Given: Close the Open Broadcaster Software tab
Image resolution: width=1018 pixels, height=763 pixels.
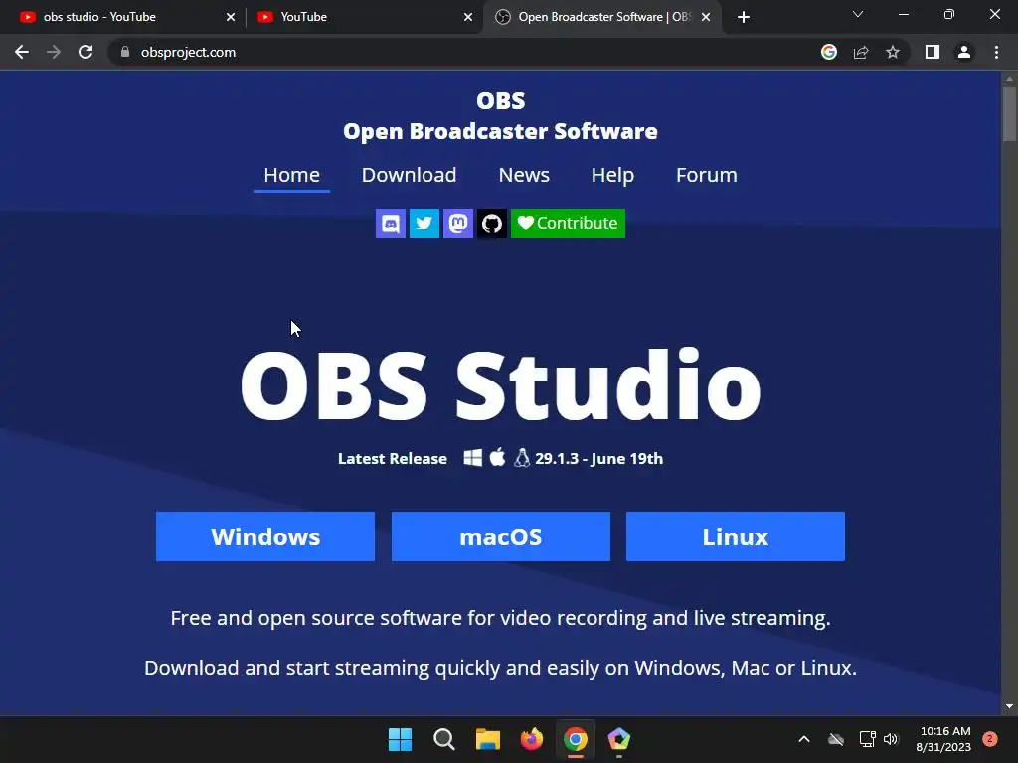Looking at the screenshot, I should tap(706, 17).
